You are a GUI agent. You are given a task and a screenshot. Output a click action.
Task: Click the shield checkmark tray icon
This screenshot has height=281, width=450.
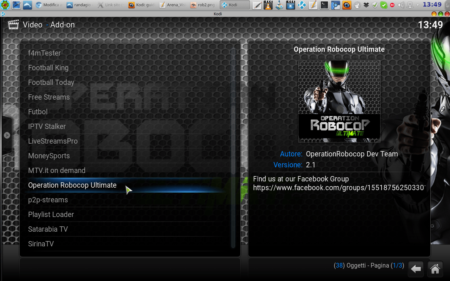[x=375, y=5]
